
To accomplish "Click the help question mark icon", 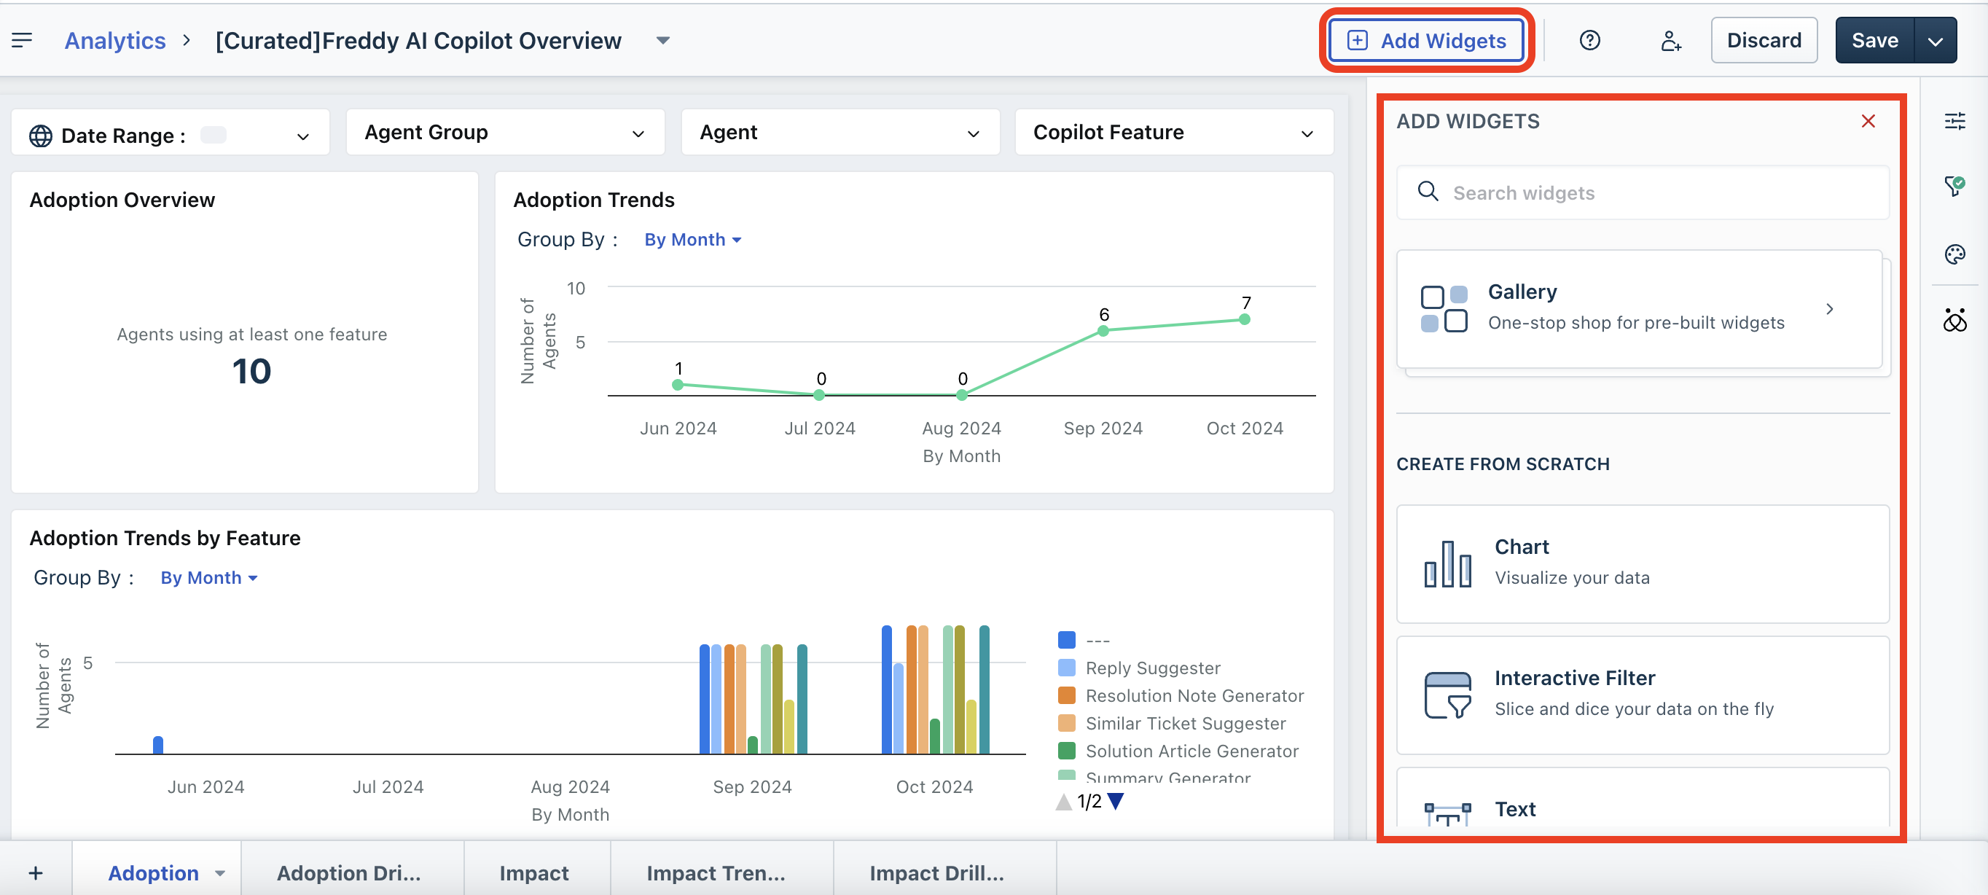I will (1589, 40).
